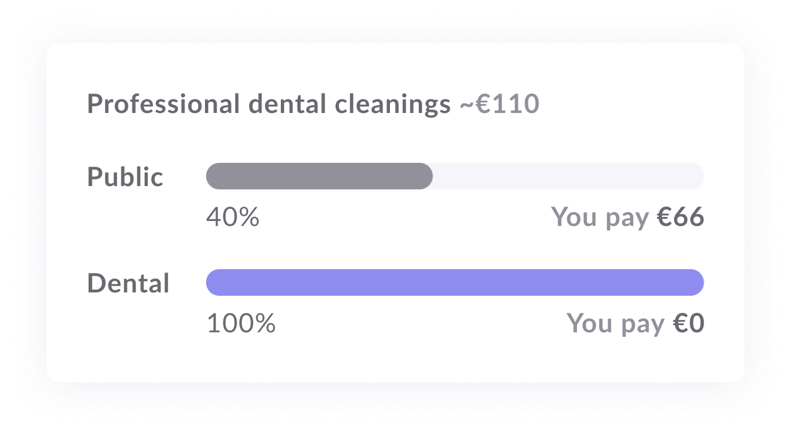The height and width of the screenshot is (432, 791).
Task: Click the word "dental" in the card heading
Action: 287,104
